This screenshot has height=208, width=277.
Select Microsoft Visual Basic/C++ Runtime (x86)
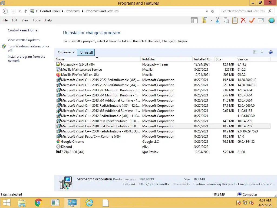pyautogui.click(x=163, y=136)
